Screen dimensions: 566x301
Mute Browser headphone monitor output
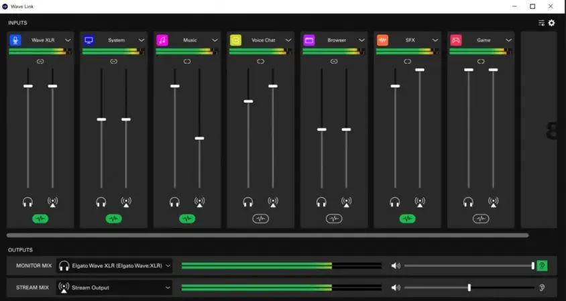pyautogui.click(x=322, y=202)
